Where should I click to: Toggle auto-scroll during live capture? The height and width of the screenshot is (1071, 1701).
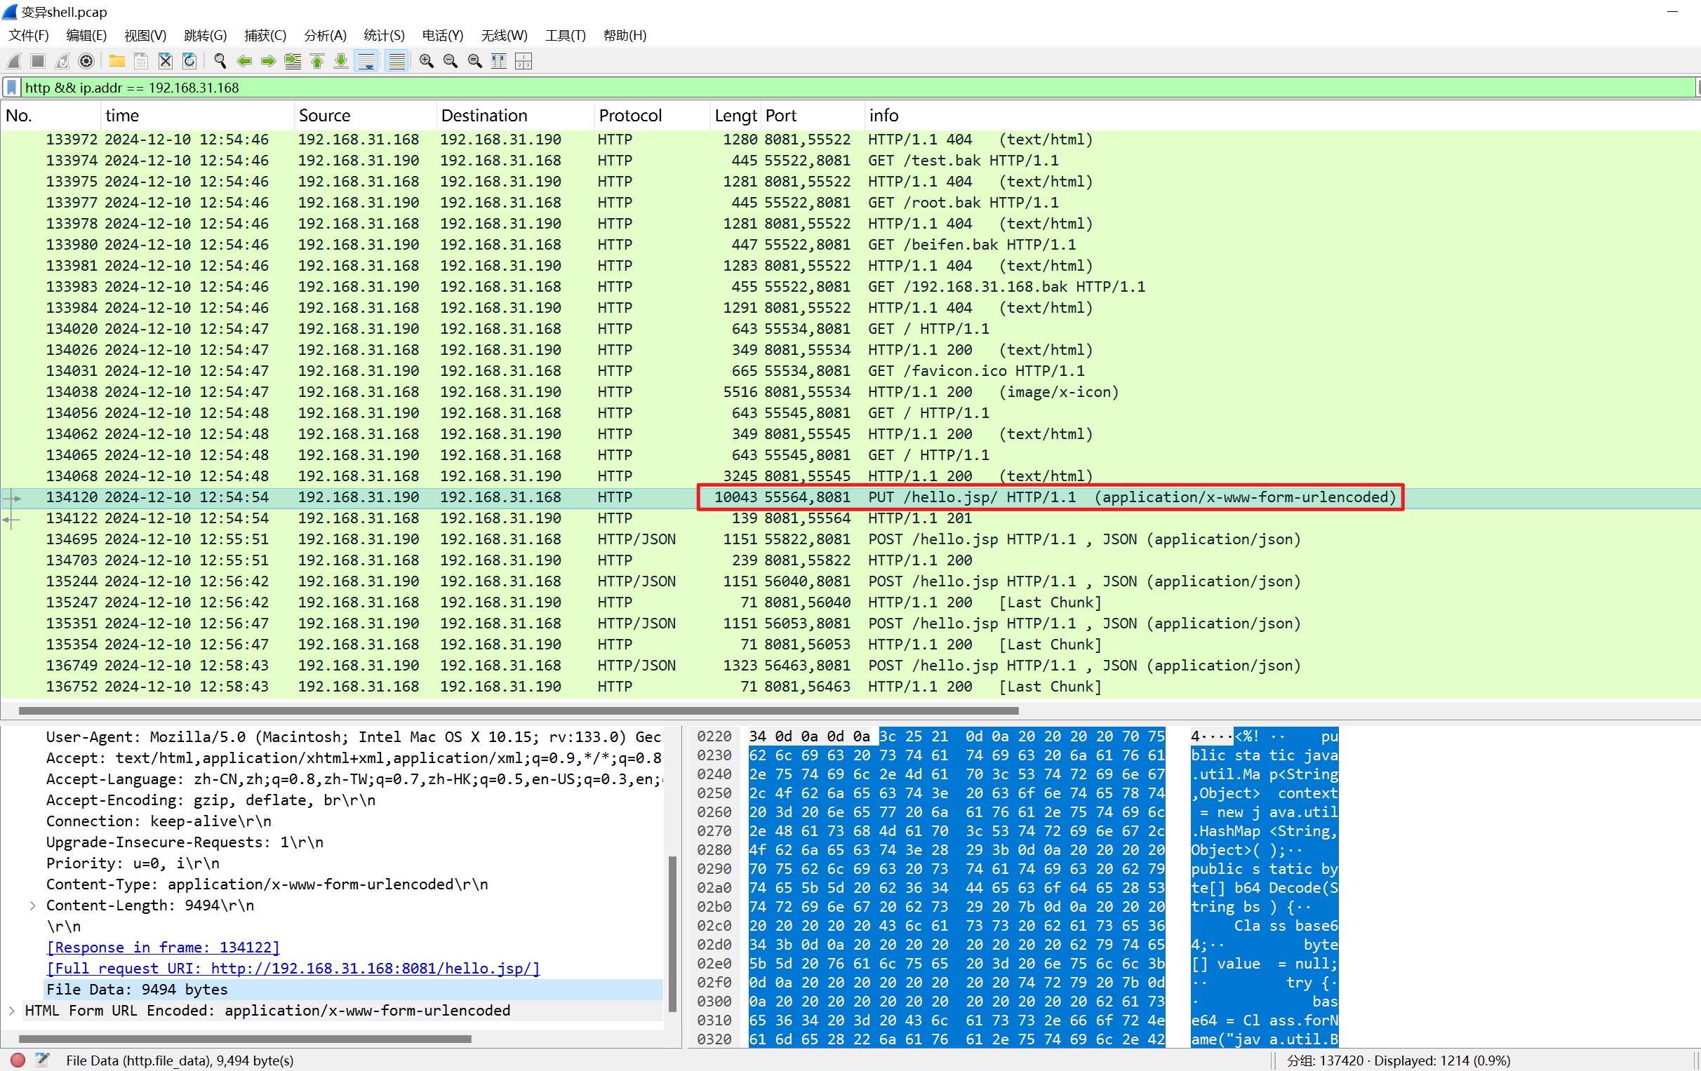pyautogui.click(x=366, y=62)
